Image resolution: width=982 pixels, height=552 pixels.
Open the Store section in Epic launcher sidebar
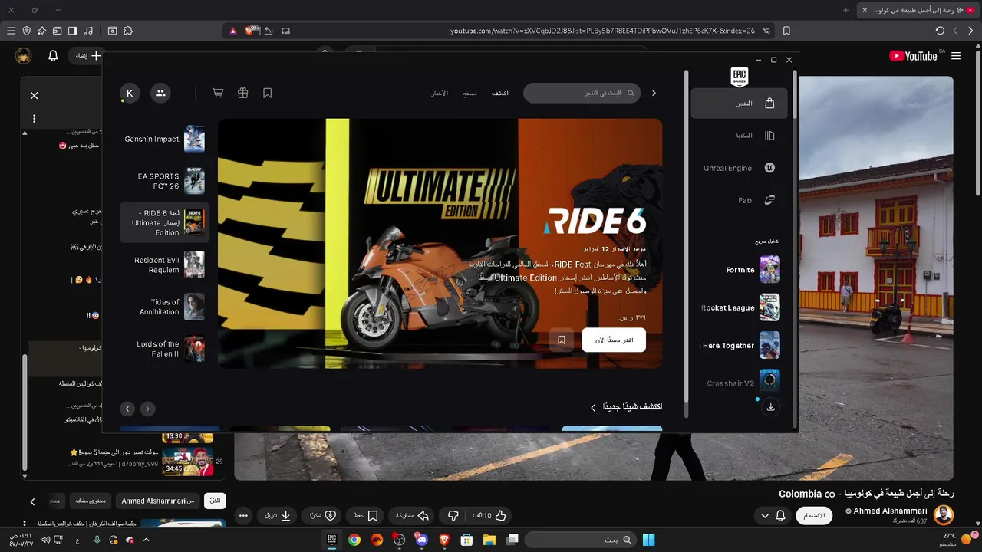[x=739, y=103]
